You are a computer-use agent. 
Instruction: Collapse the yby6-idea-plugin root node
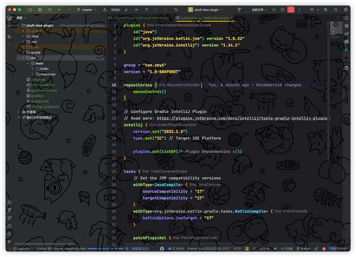click(x=19, y=25)
